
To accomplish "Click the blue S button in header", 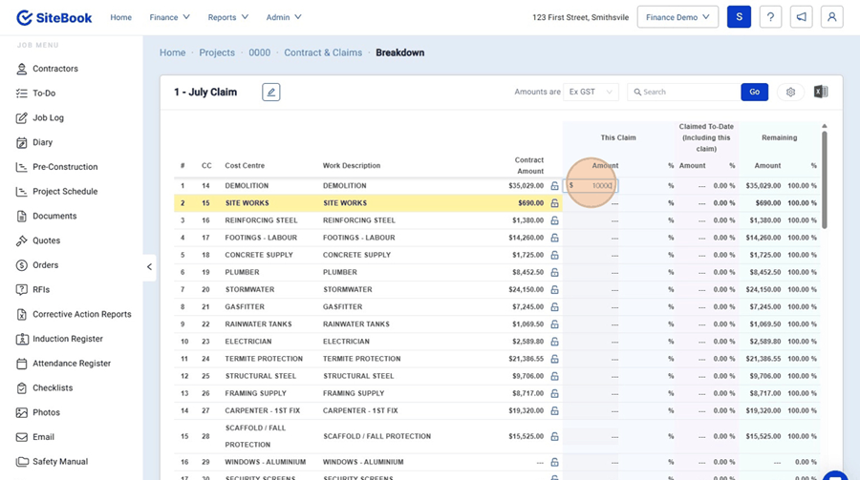I will tap(739, 17).
